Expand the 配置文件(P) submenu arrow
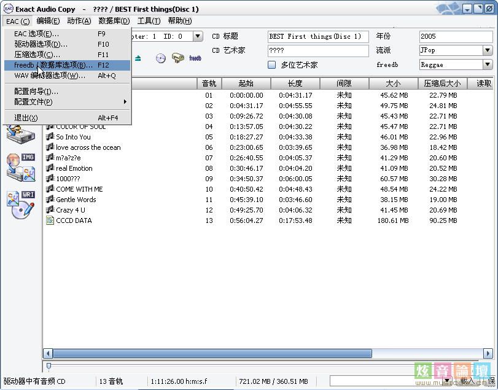This screenshot has height=390, width=498. (x=125, y=101)
